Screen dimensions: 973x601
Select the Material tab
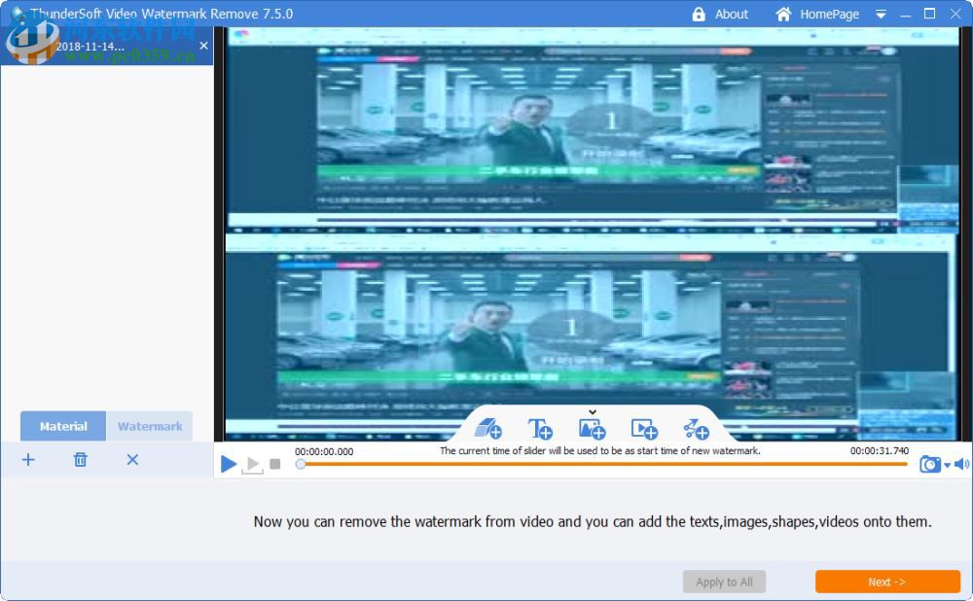pyautogui.click(x=62, y=426)
